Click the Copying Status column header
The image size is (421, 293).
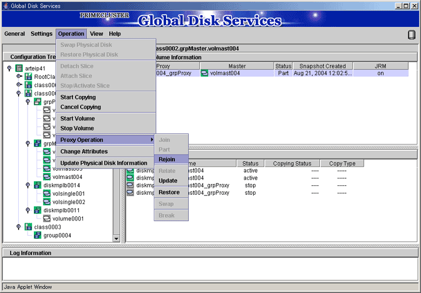(292, 163)
